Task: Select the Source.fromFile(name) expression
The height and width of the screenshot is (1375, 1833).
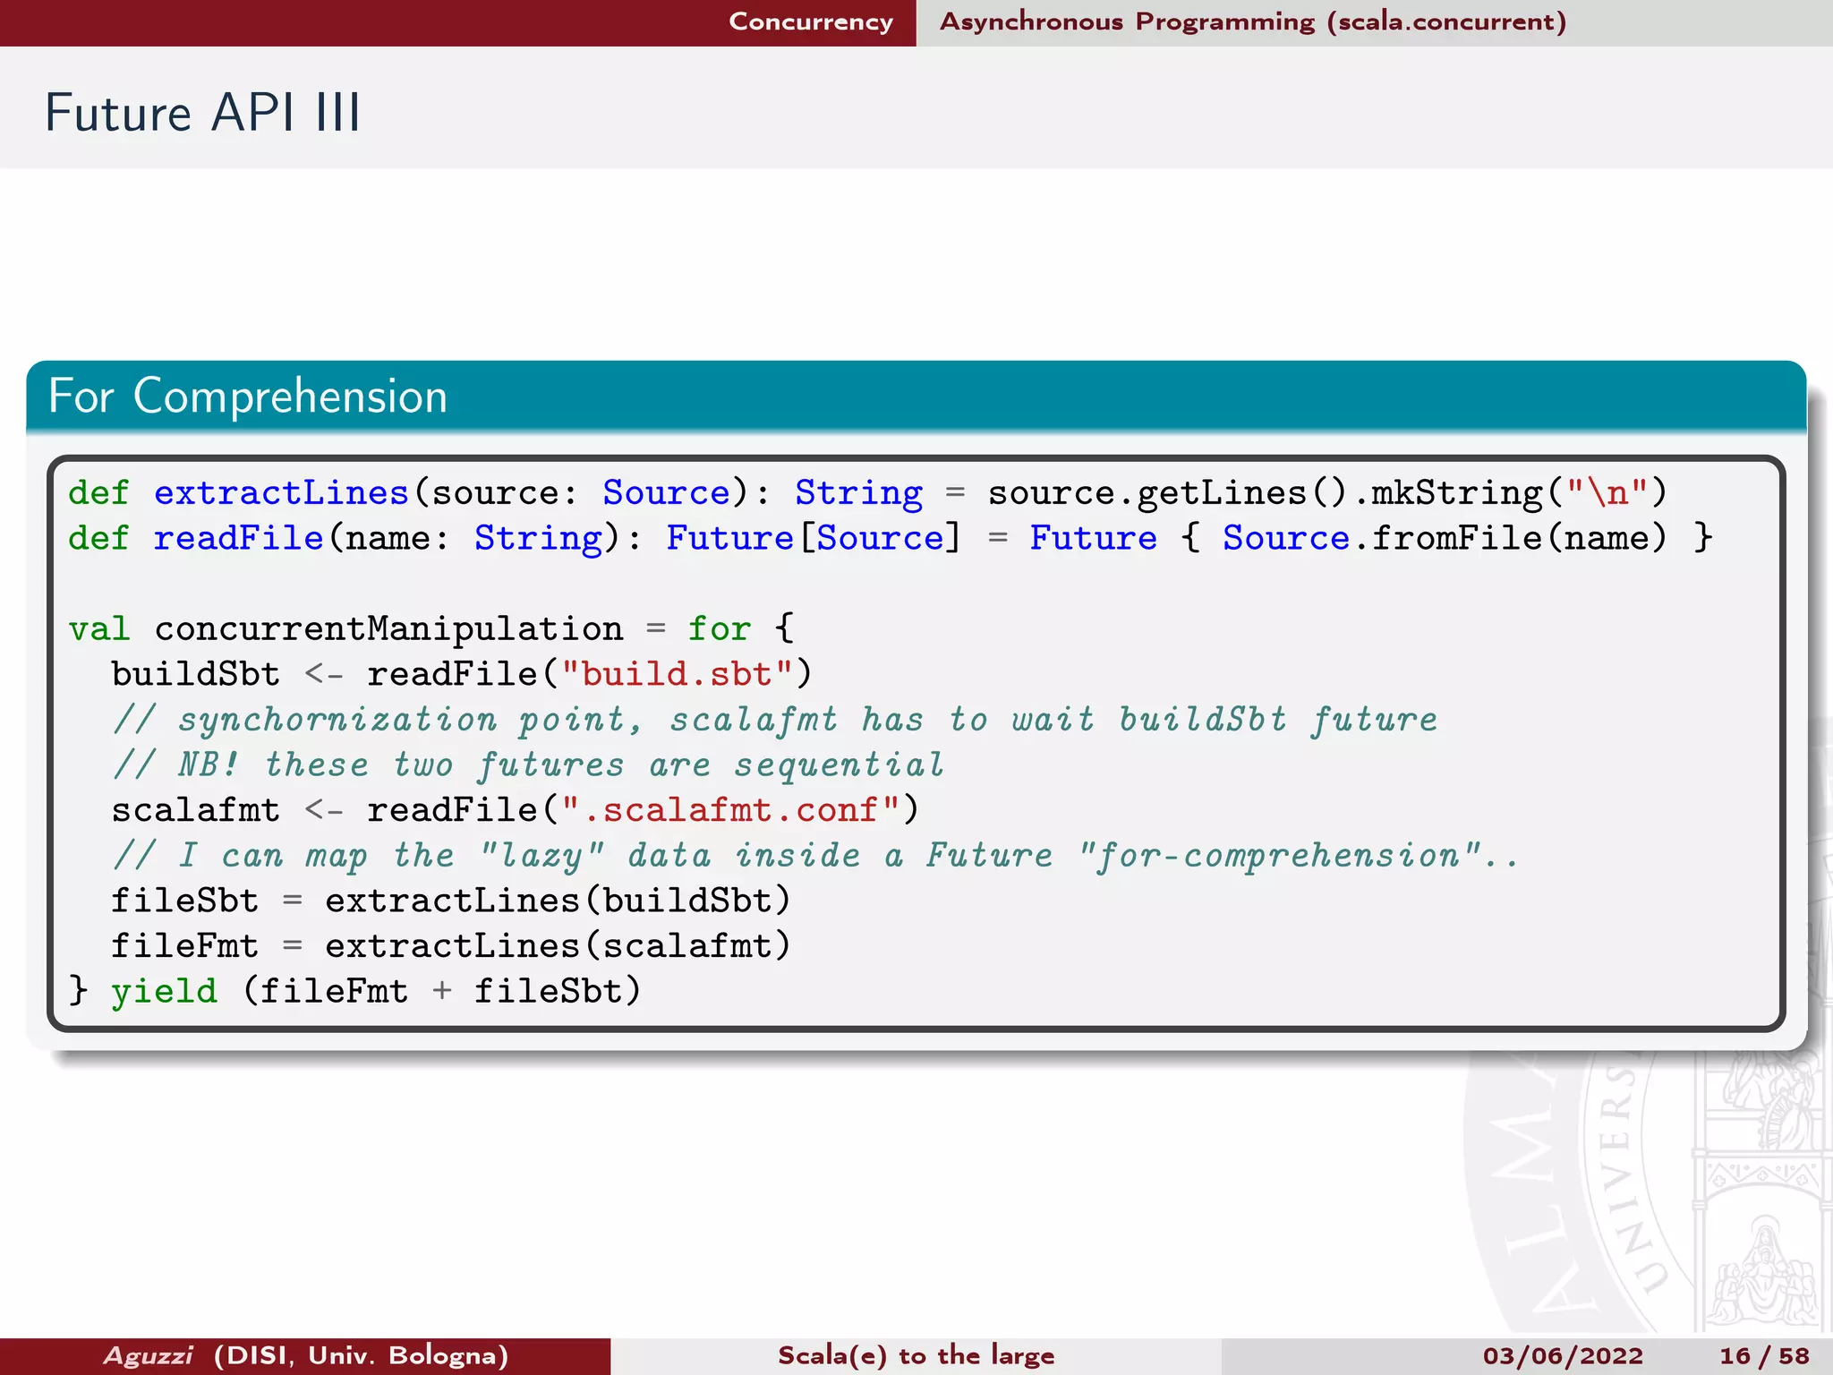Action: 1445,538
